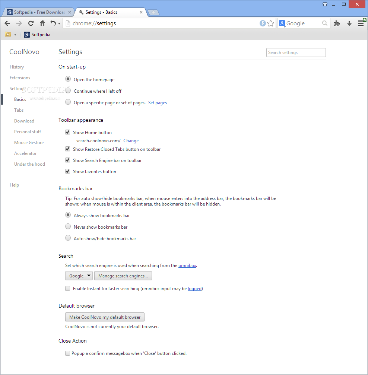Image resolution: width=368 pixels, height=375 pixels.
Task: Open the logged link
Action: [x=194, y=289]
